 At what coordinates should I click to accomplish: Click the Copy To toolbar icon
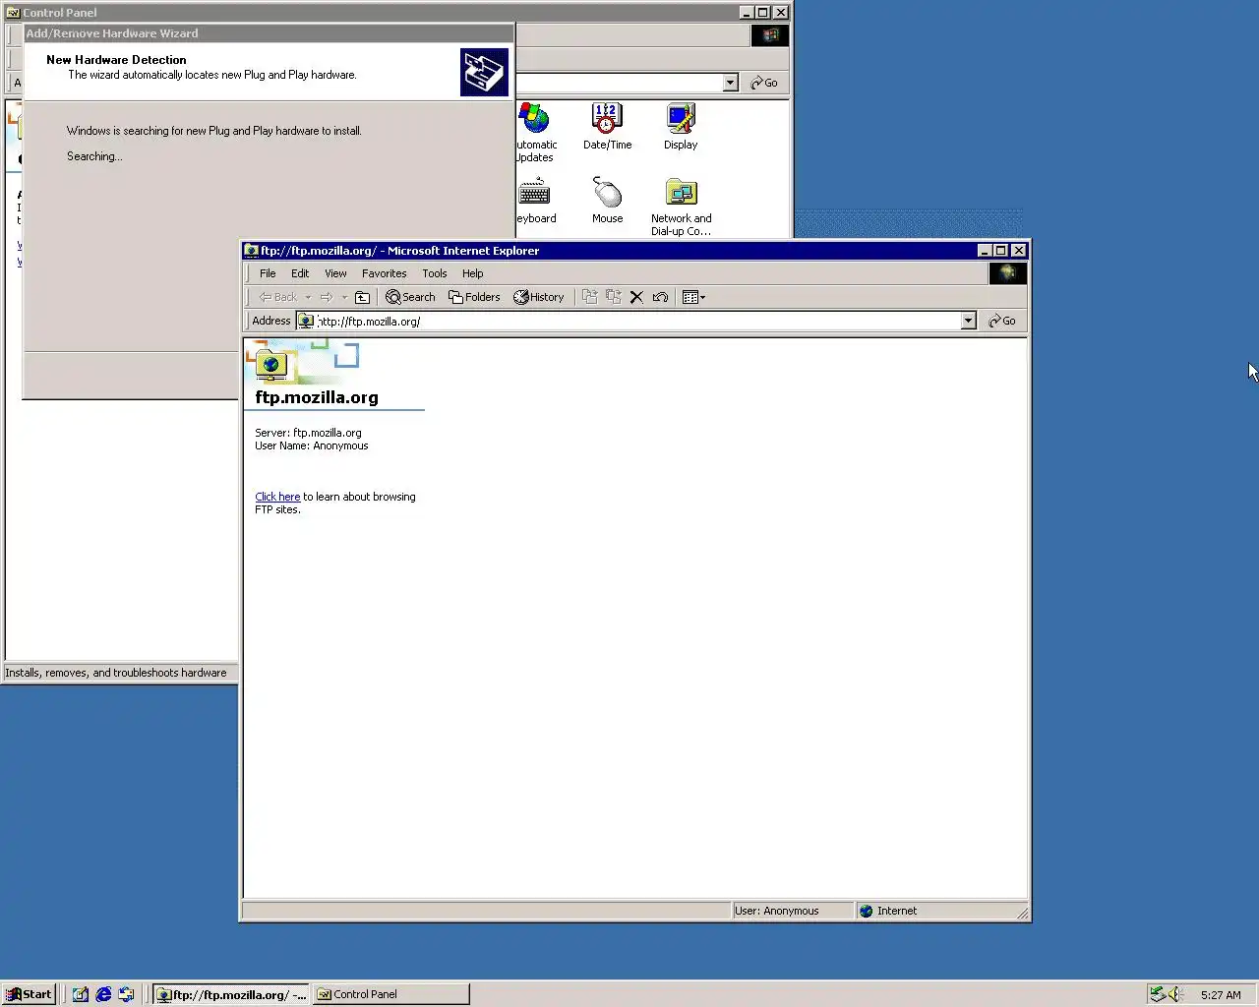(x=614, y=297)
